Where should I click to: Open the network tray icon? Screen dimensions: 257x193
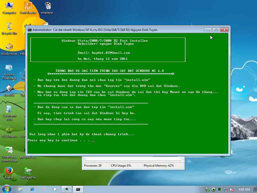(226, 189)
